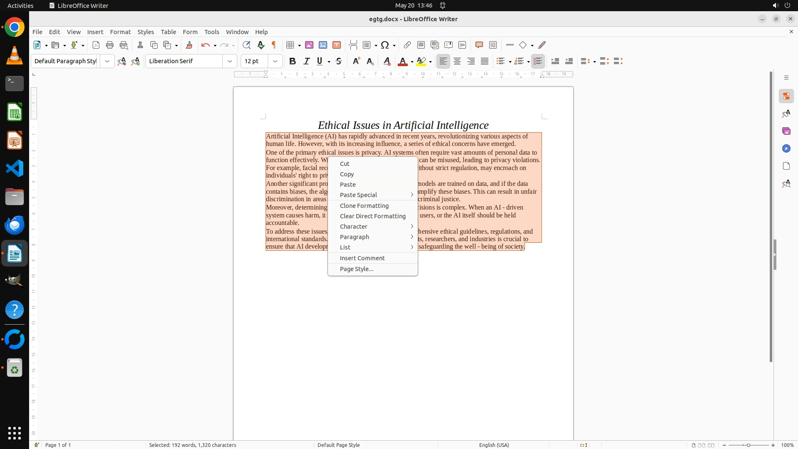Click the zoom slider in status bar
798x449 pixels.
(x=748, y=445)
